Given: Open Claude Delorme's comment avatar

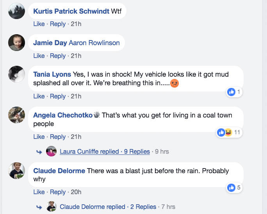Looking at the screenshot, I should pyautogui.click(x=16, y=170).
